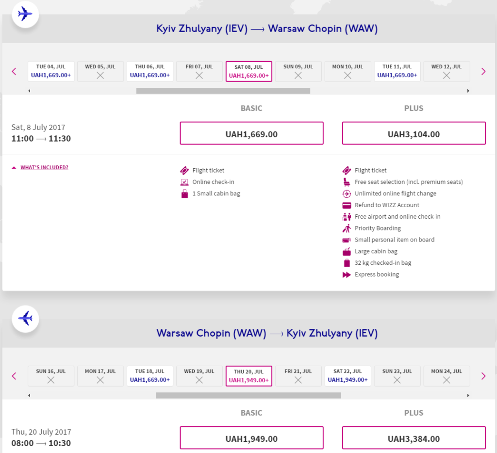Click the Large cabin bag icon
Screen dimensions: 497x453
347,252
